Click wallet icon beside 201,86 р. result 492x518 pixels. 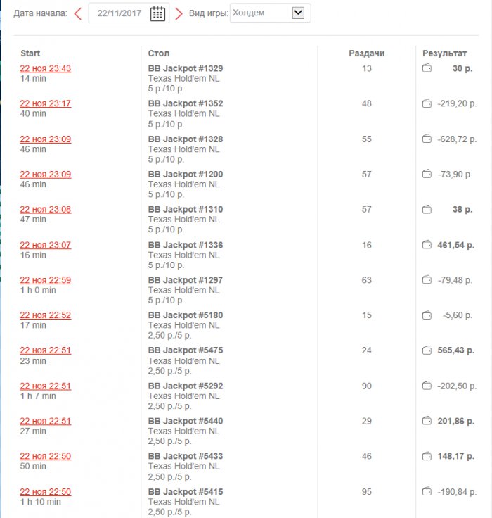(426, 421)
